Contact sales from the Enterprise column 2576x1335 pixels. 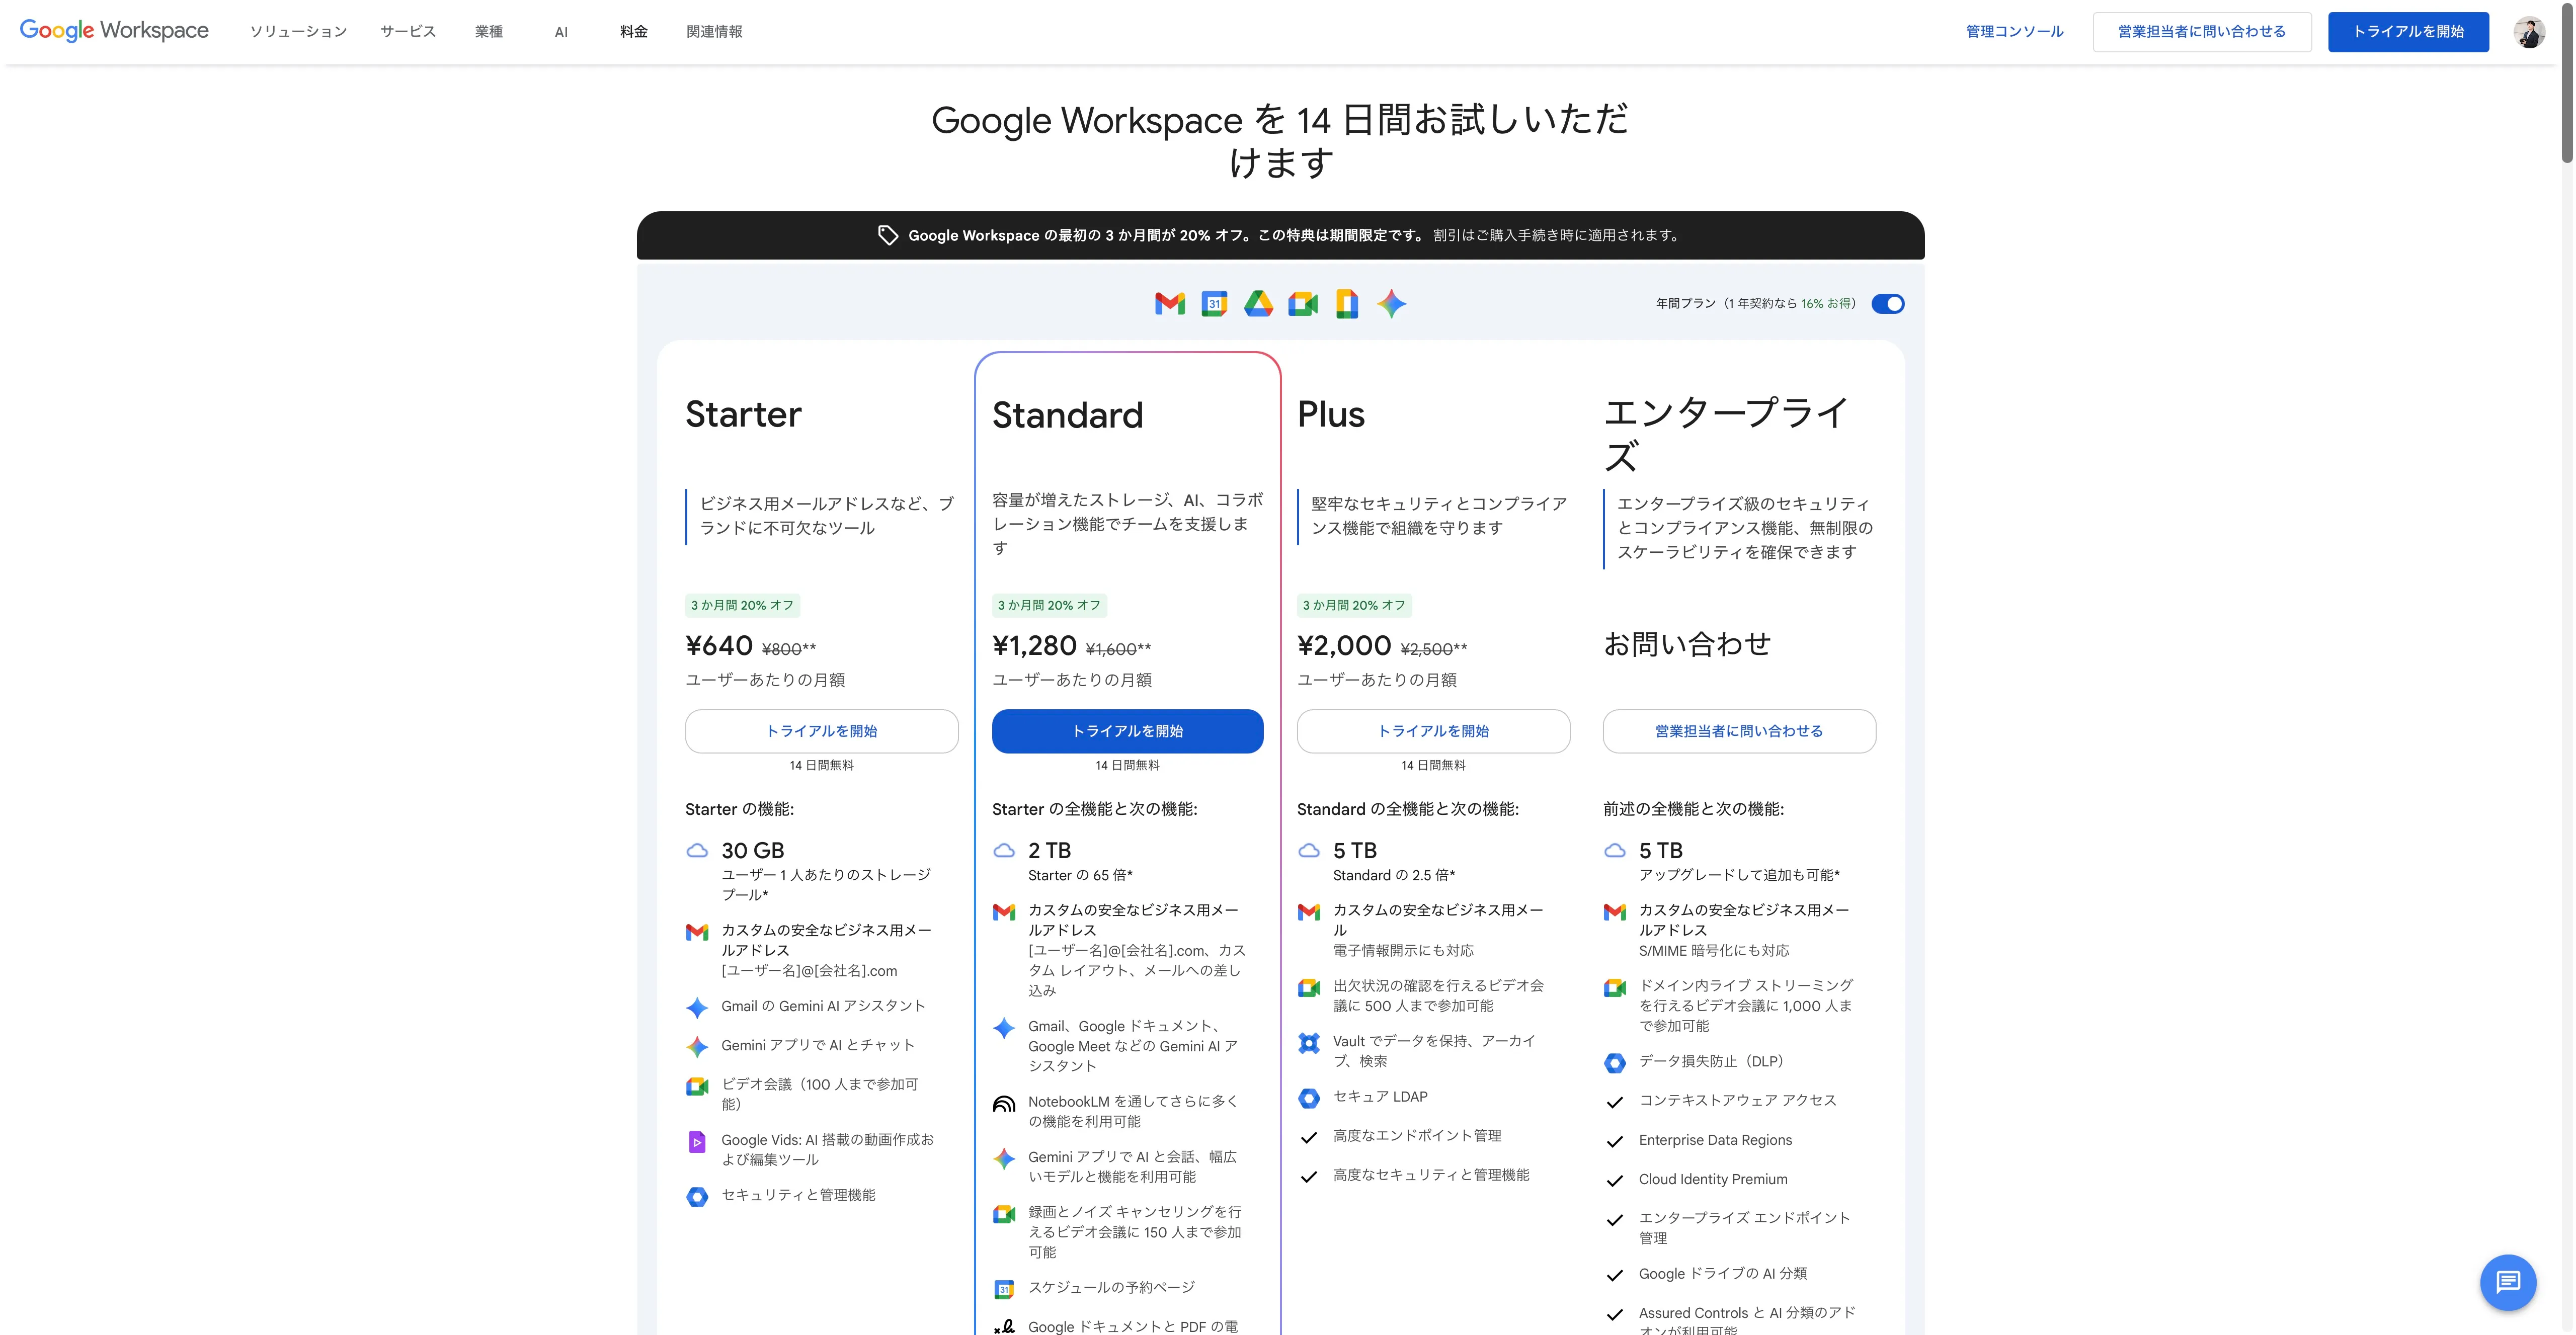coord(1739,731)
